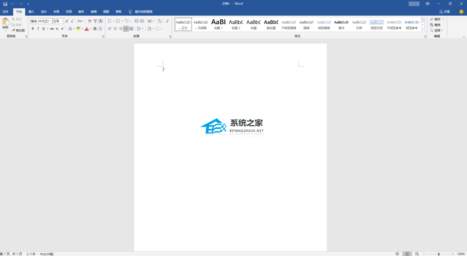Apply the 副标题 (Subtitle) style
Image resolution: width=467 pixels, height=256 pixels.
click(x=271, y=24)
